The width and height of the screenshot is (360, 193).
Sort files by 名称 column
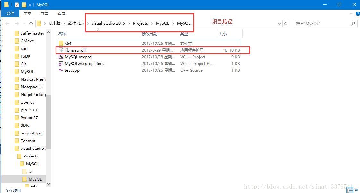62,34
